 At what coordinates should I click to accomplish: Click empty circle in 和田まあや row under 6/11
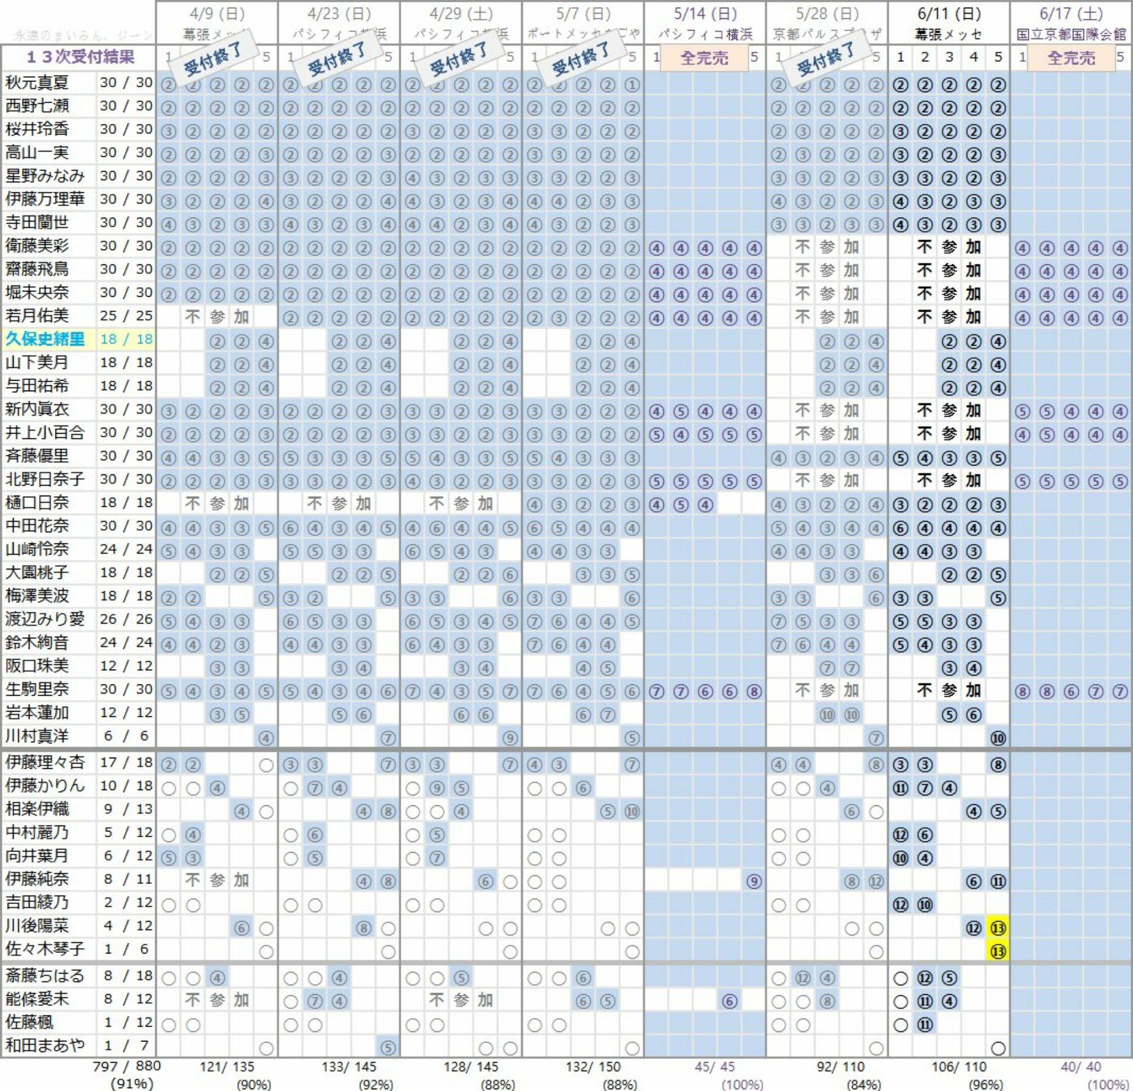click(x=998, y=1049)
